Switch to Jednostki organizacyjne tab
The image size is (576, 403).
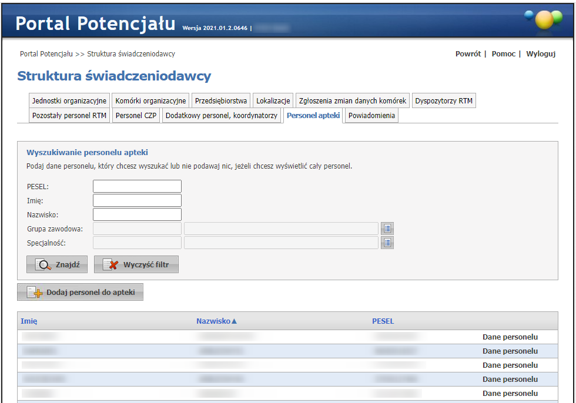(69, 100)
